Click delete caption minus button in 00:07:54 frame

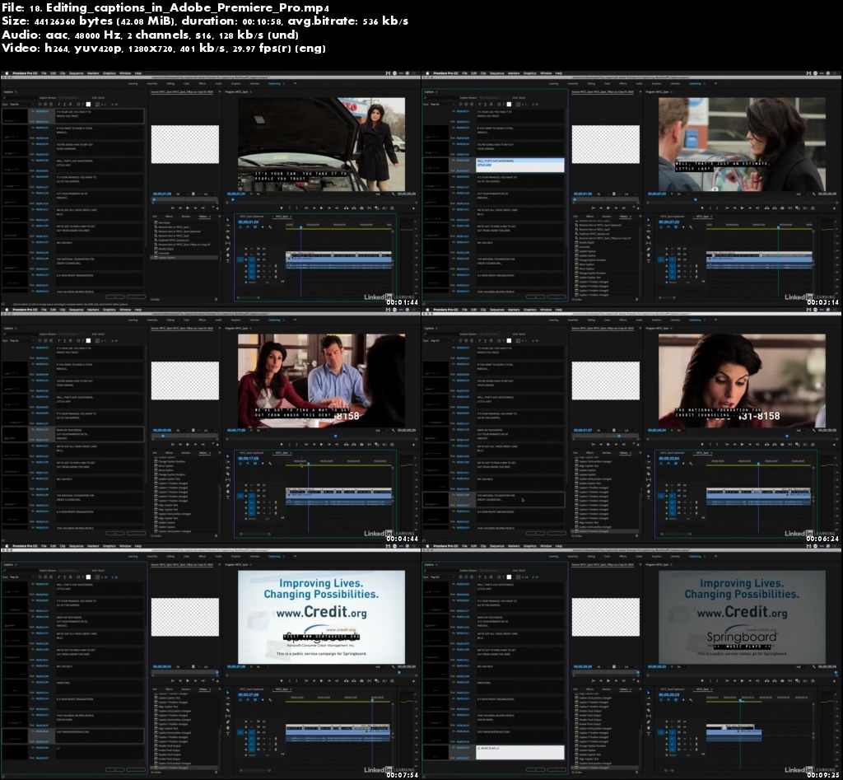click(136, 770)
